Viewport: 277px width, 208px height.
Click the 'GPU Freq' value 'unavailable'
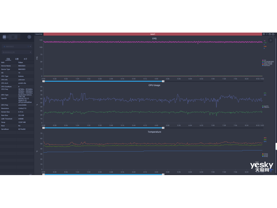22,105
